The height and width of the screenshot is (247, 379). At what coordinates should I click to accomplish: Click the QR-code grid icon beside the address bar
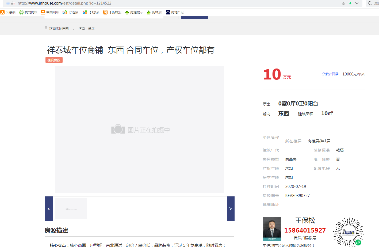click(x=343, y=3)
